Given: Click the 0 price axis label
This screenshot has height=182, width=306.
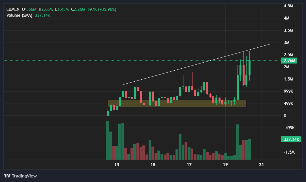Looking at the screenshot, I should click(285, 116).
